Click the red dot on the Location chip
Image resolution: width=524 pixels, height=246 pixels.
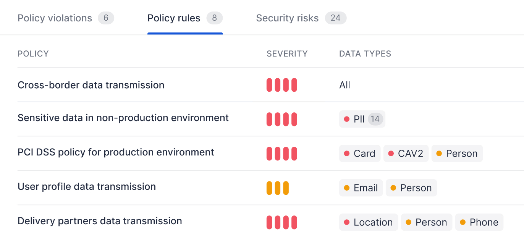tap(348, 222)
